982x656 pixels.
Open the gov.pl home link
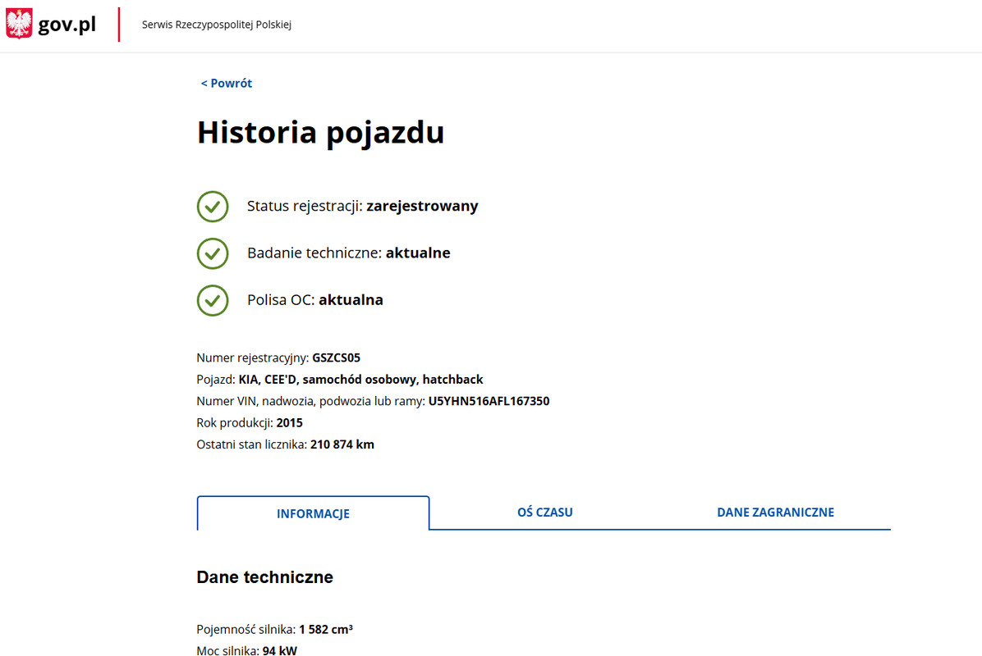point(67,25)
